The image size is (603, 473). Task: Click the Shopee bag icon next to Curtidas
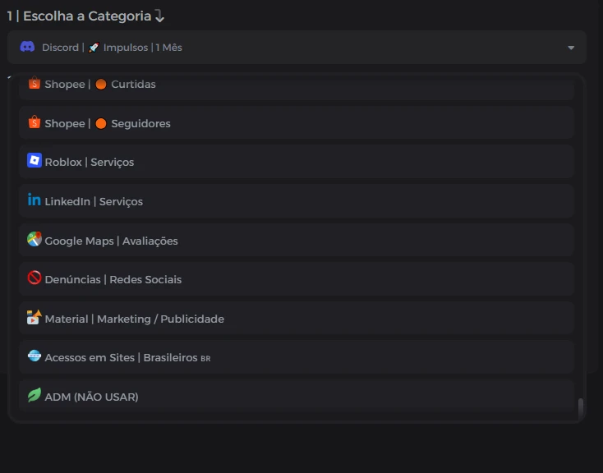coord(35,83)
